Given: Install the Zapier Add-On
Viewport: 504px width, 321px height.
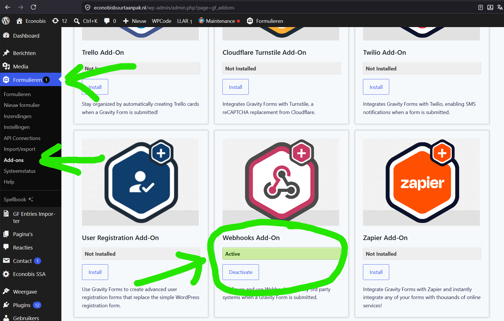Looking at the screenshot, I should pyautogui.click(x=376, y=272).
